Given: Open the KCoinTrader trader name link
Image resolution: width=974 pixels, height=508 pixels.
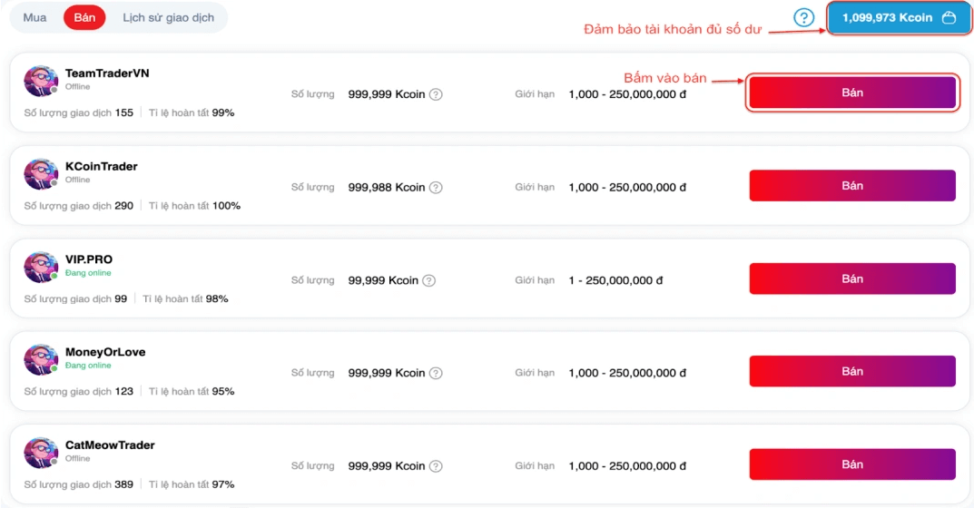Looking at the screenshot, I should pyautogui.click(x=102, y=166).
